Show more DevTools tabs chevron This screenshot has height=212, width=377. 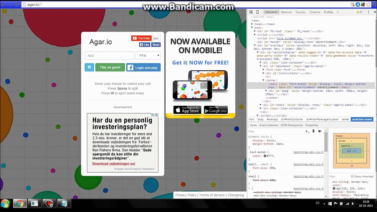pyautogui.click(x=338, y=12)
